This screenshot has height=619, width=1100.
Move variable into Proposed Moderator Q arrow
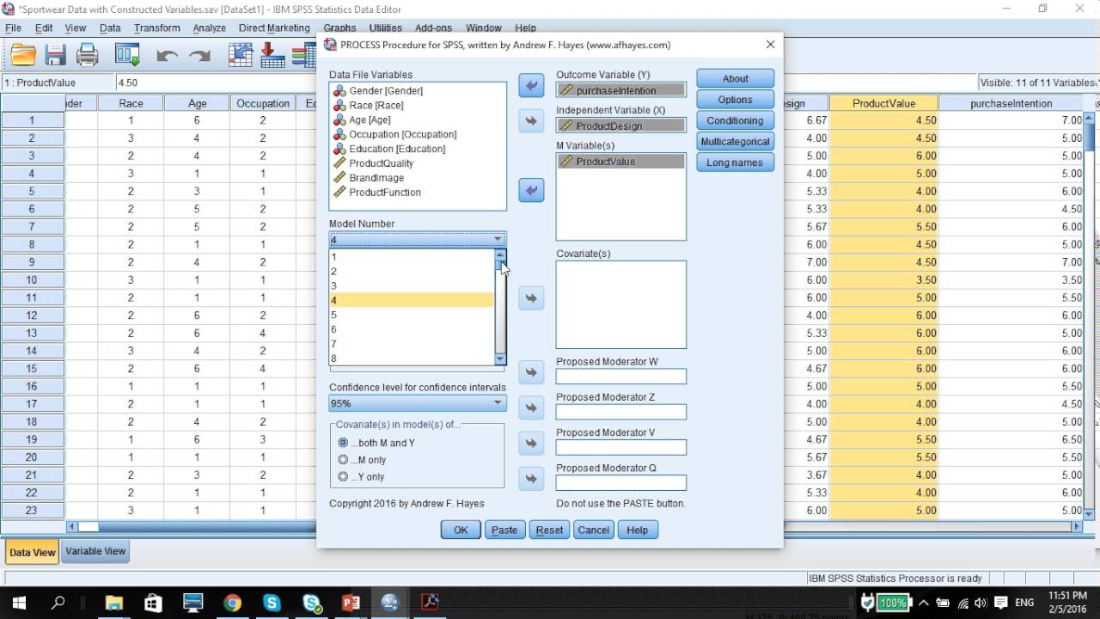click(x=531, y=478)
